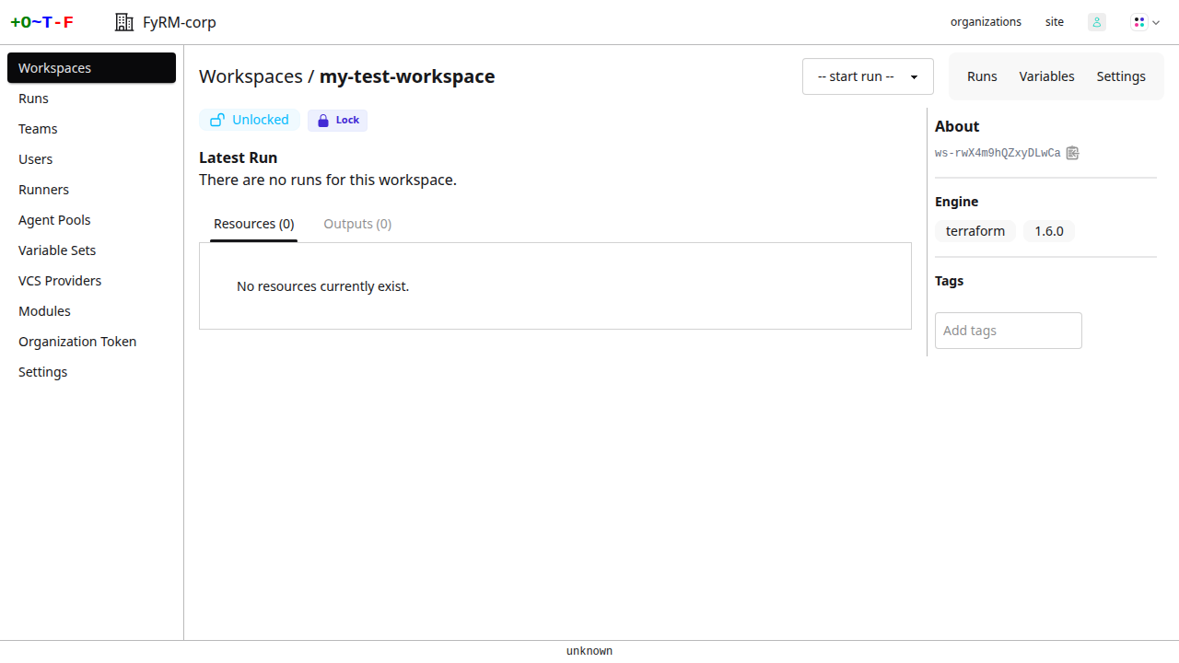Open the user profile icon
1179x663 pixels.
coord(1096,22)
